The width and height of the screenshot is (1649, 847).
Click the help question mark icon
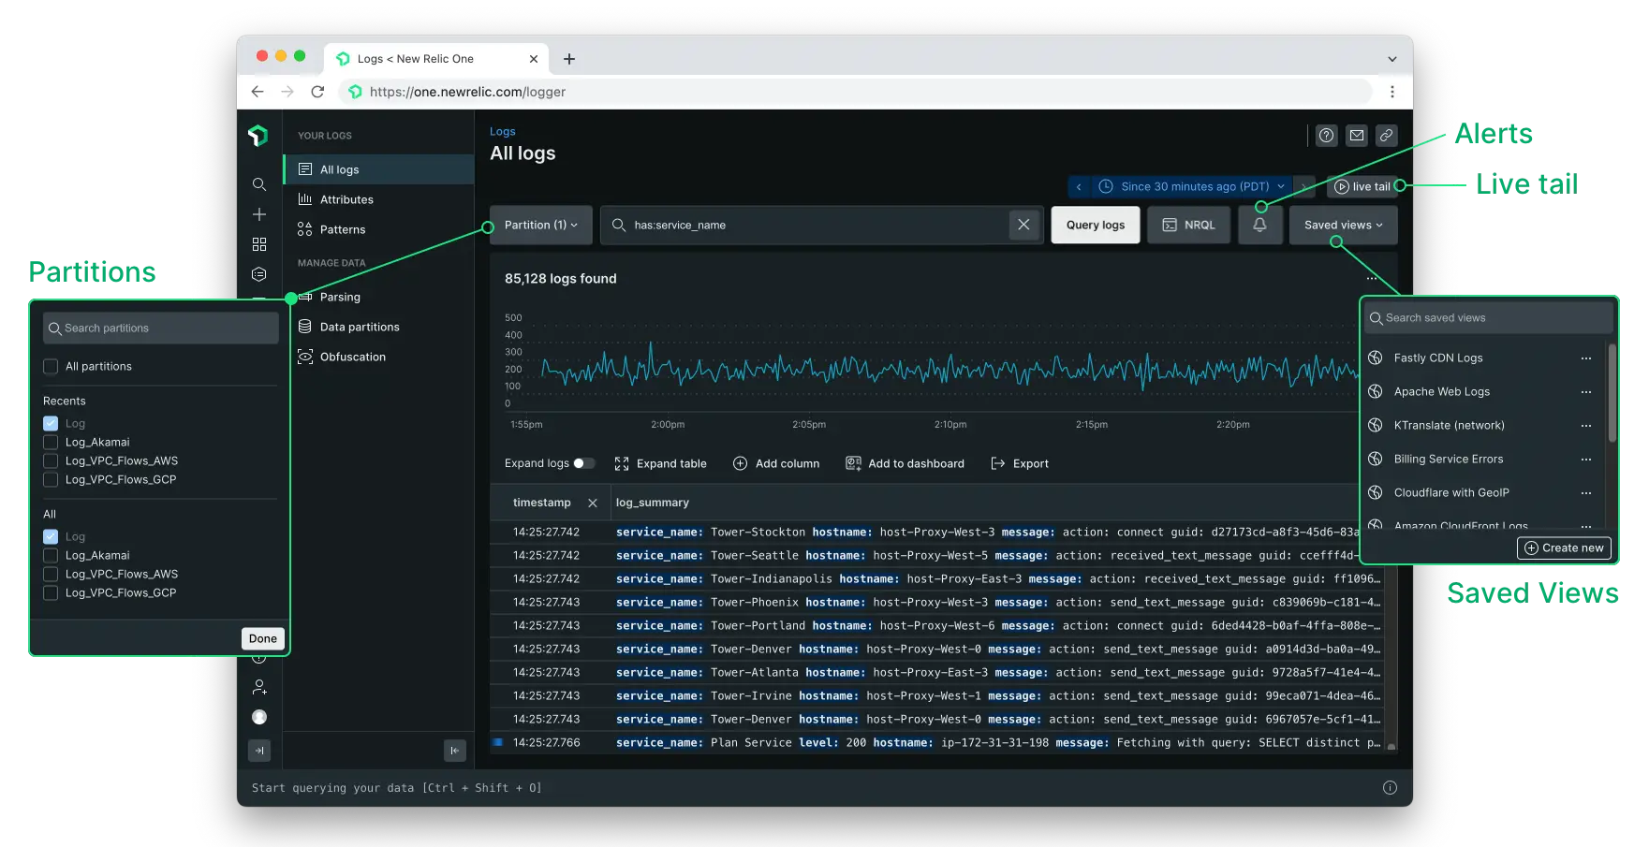point(1326,135)
